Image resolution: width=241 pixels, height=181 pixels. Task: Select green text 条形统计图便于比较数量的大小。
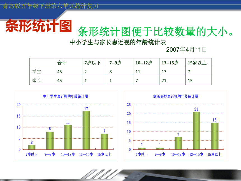point(156,31)
